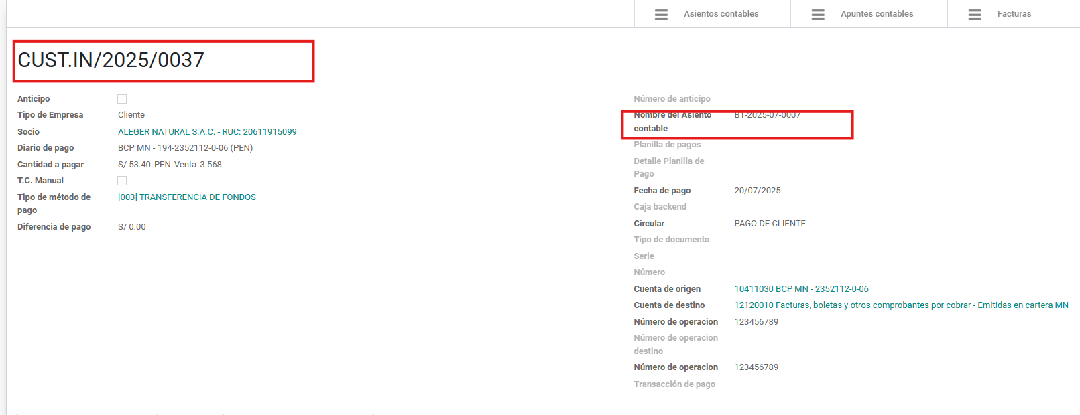Click the journal entry name B1-2025-07-0007
This screenshot has width=1080, height=415.
(x=767, y=116)
